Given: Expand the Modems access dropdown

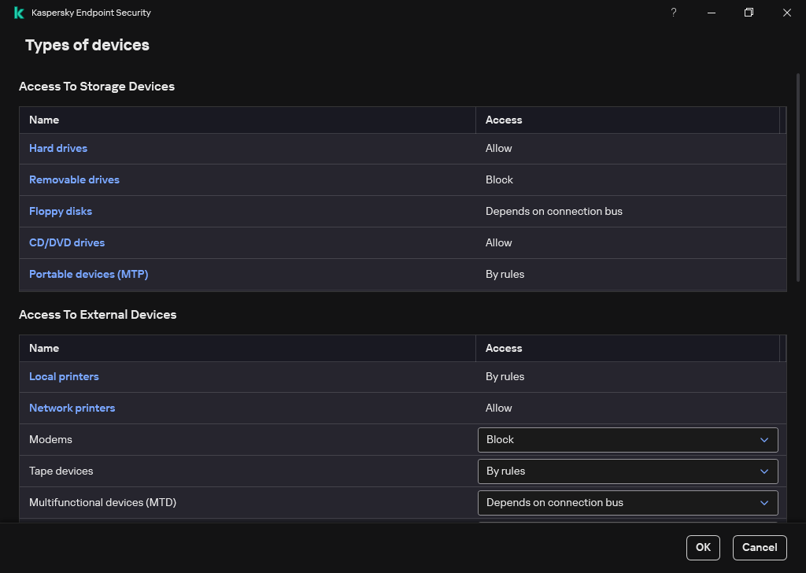Looking at the screenshot, I should coord(627,439).
